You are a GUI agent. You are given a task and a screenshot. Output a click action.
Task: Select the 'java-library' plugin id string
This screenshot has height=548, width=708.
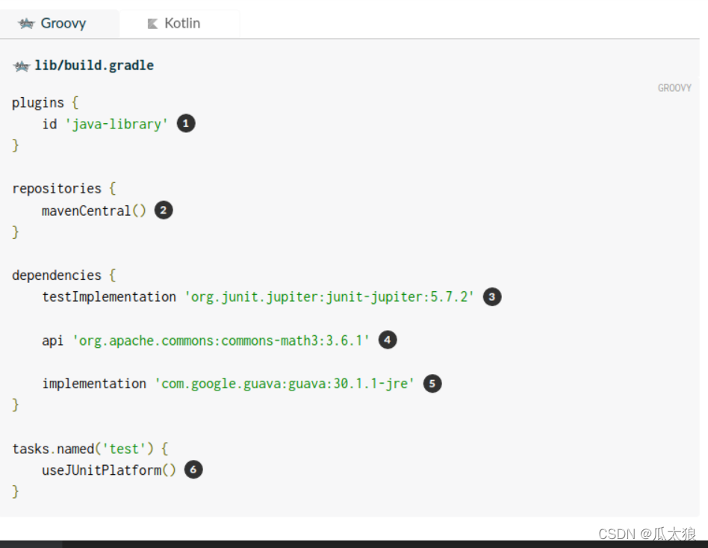coord(117,124)
